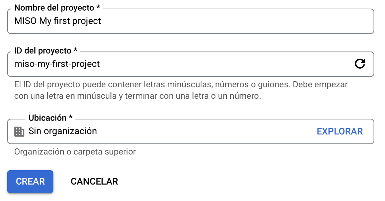Click 'Organización o carpeta superior' hint
Image resolution: width=385 pixels, height=201 pixels.
tap(75, 152)
